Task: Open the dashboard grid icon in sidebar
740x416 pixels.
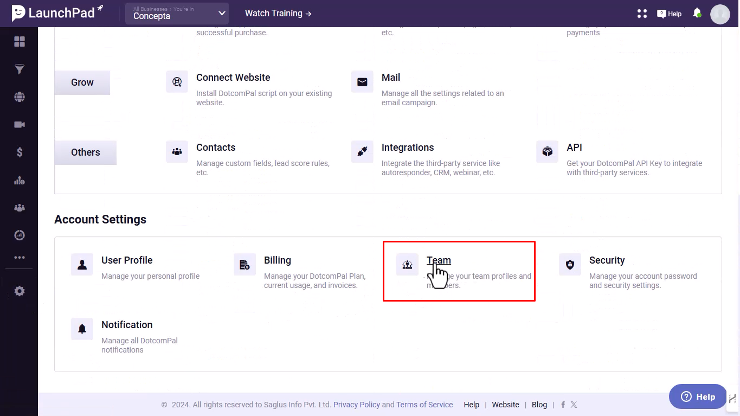Action: (x=20, y=42)
